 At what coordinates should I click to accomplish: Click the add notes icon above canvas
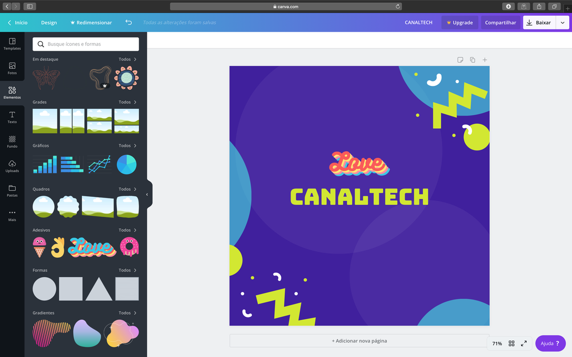[x=460, y=60]
